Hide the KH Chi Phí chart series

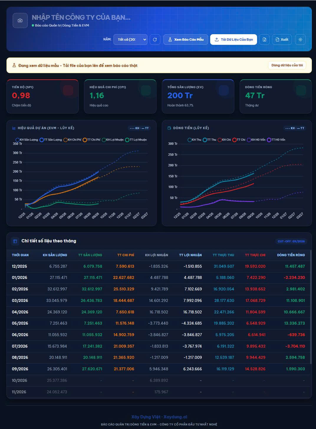coord(72,140)
